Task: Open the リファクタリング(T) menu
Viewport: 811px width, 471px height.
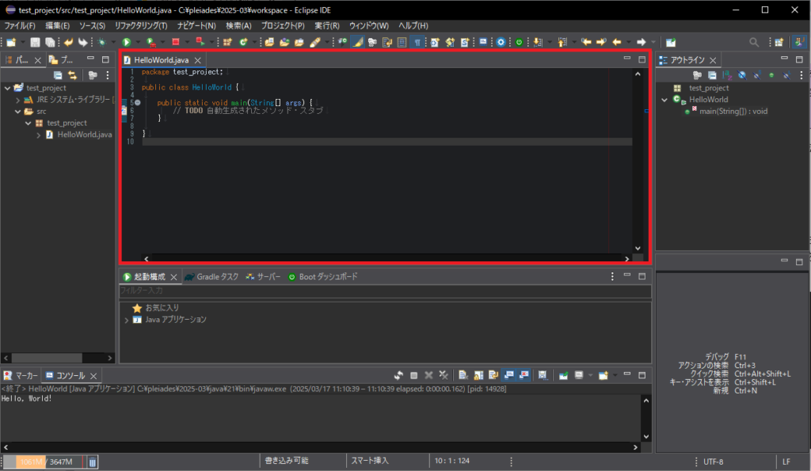Action: (x=141, y=25)
